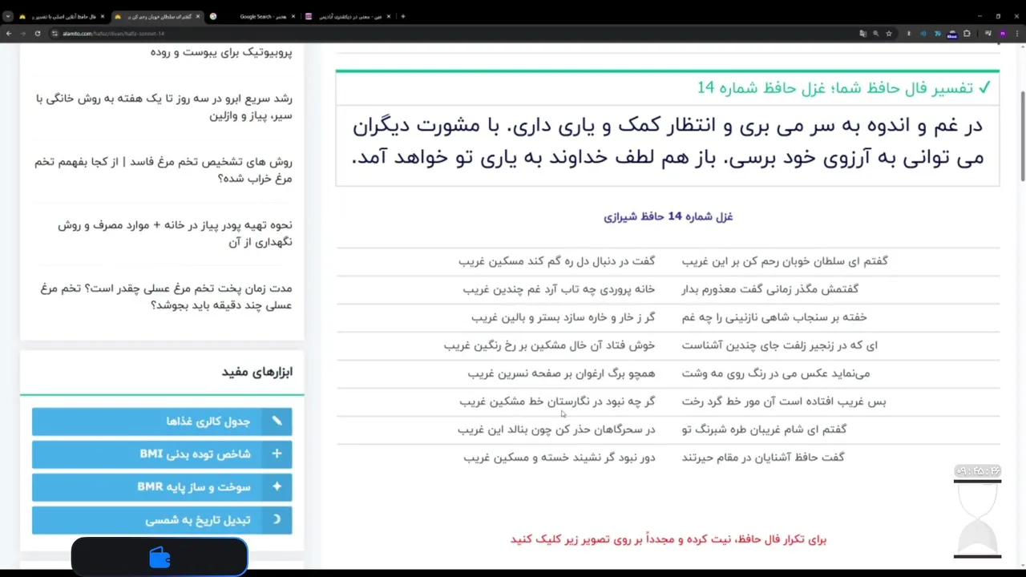This screenshot has height=577, width=1026.
Task: Open site information icon in address bar
Action: tap(55, 34)
